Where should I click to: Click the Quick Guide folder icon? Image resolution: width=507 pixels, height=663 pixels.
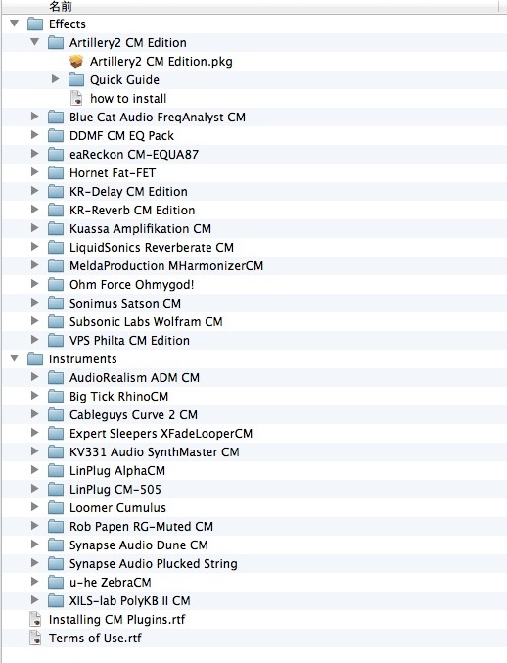(x=76, y=80)
